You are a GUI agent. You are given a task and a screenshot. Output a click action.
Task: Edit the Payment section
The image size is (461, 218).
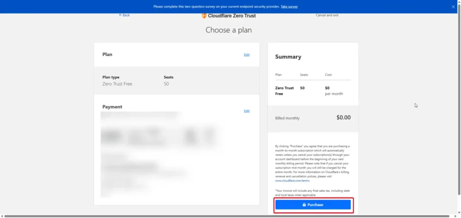tap(247, 111)
